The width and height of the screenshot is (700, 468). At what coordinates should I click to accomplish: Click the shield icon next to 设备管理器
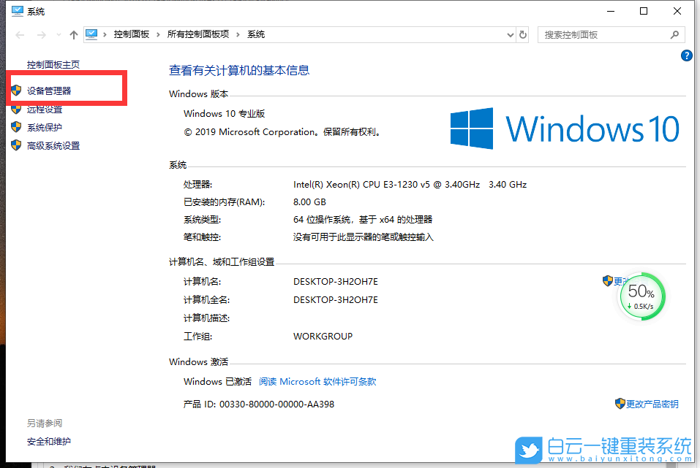[x=16, y=91]
